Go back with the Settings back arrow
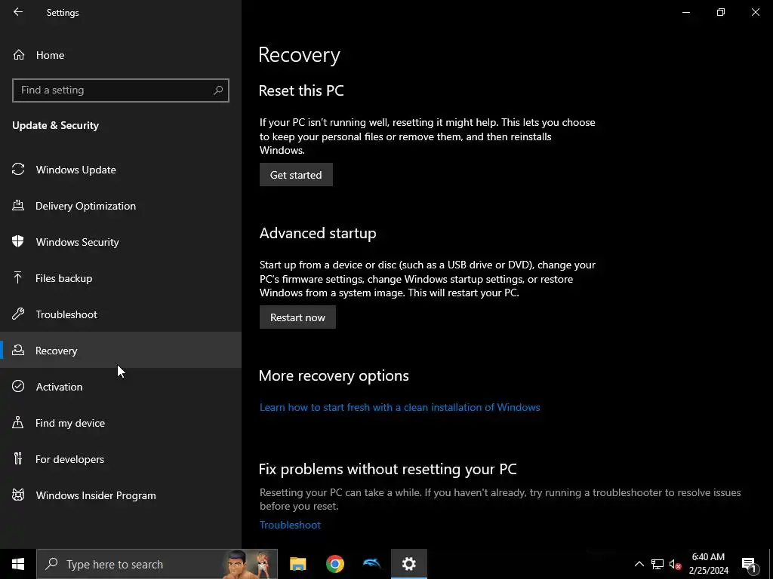 [18, 12]
